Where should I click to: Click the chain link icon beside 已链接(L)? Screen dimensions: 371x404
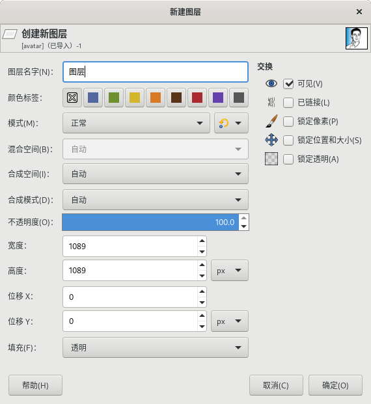point(271,102)
